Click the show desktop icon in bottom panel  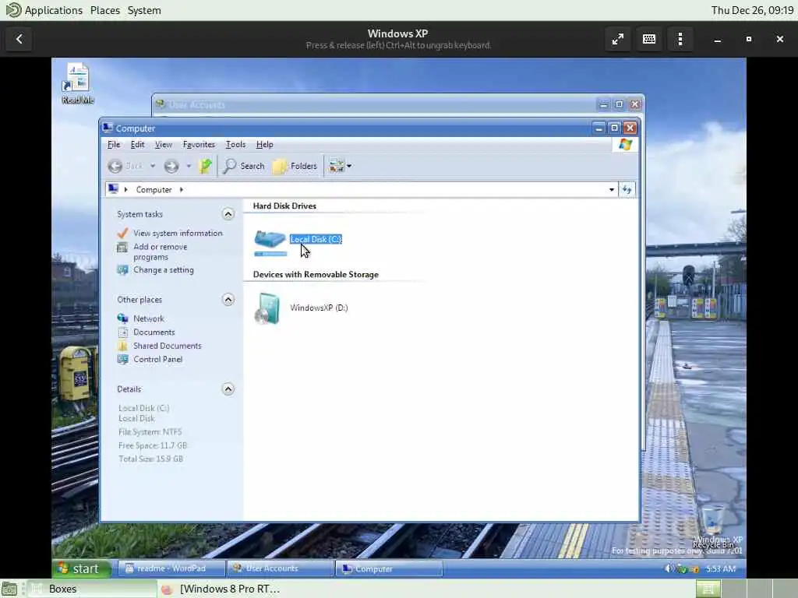point(9,589)
